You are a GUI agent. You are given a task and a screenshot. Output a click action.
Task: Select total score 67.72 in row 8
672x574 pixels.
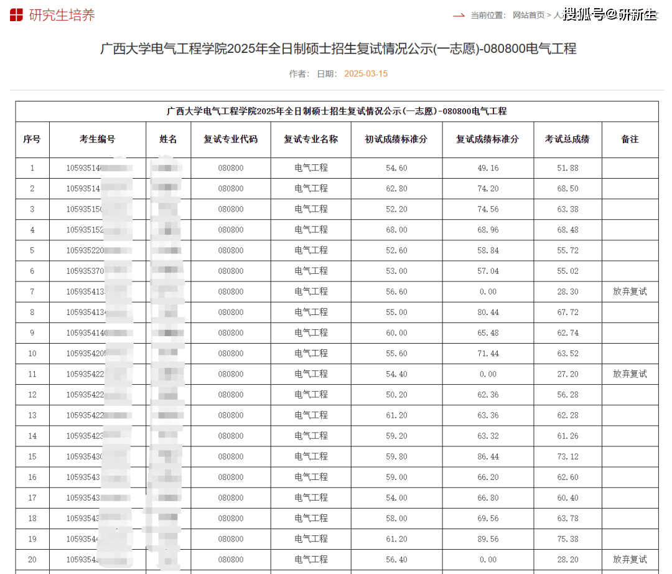click(x=567, y=312)
